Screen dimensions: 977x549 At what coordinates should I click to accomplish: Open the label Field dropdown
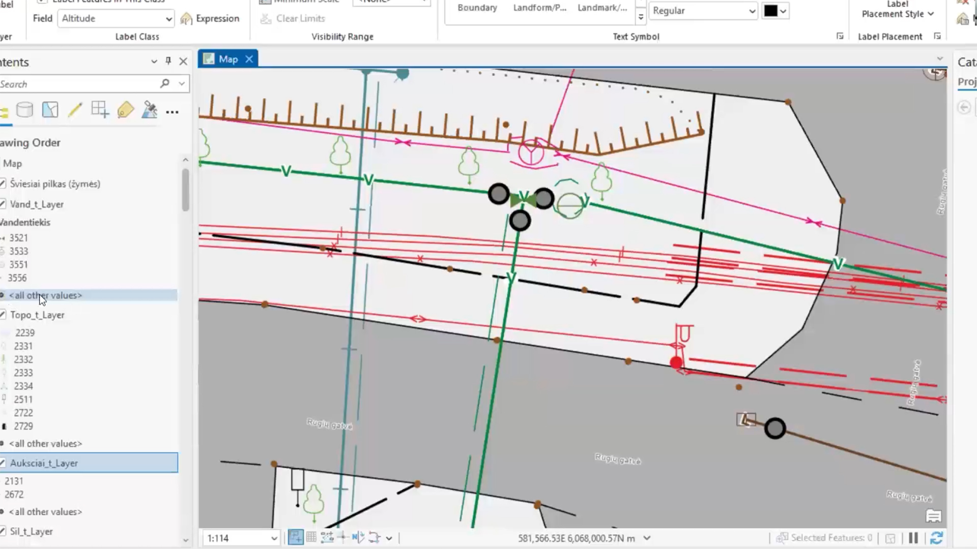tap(117, 19)
